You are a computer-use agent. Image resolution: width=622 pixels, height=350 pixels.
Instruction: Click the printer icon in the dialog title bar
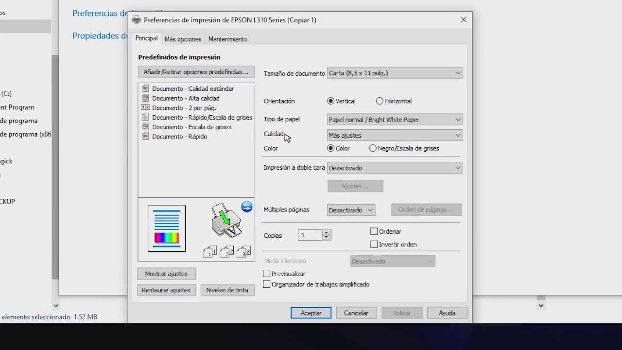(137, 20)
